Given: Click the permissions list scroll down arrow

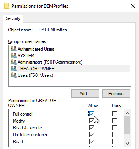Looking at the screenshot, I should click(127, 143).
